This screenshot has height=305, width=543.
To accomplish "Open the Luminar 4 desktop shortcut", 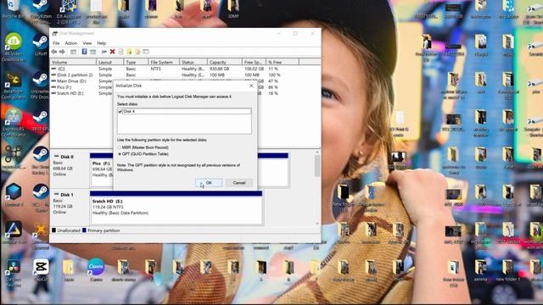I will point(14,195).
